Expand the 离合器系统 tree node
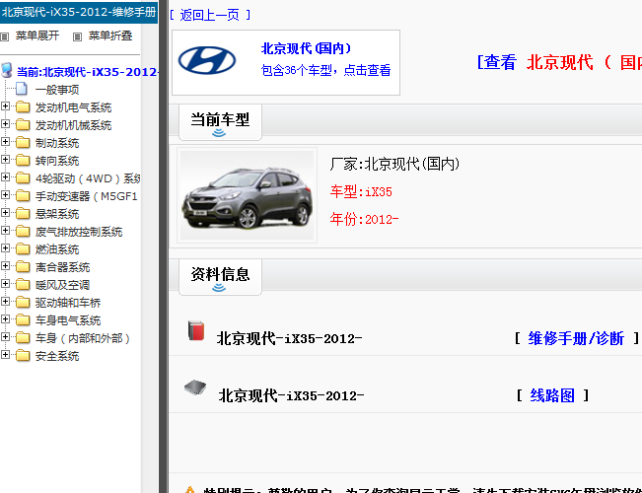This screenshot has width=642, height=493. coord(5,266)
